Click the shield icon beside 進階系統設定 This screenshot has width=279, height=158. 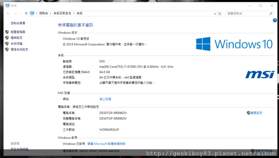(7, 49)
